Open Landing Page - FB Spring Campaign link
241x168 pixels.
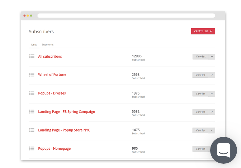pyautogui.click(x=66, y=111)
